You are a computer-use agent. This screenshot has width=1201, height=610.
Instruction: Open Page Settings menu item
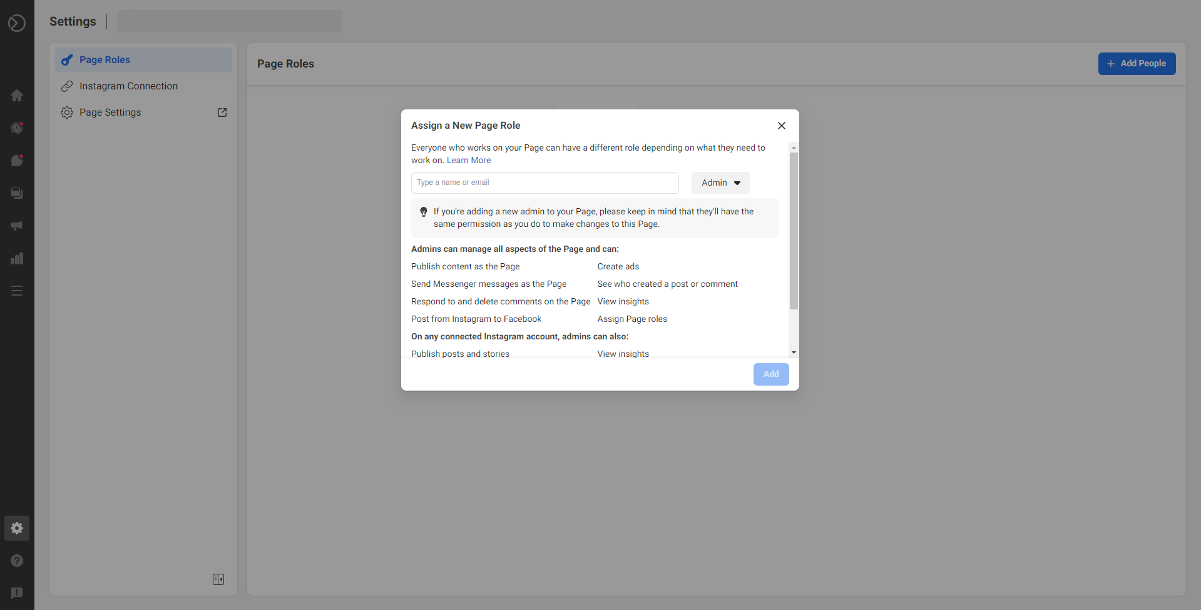tap(143, 112)
